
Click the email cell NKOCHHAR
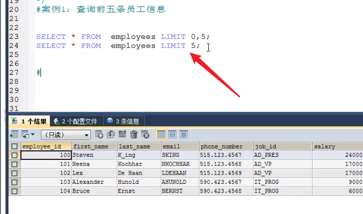180,164
